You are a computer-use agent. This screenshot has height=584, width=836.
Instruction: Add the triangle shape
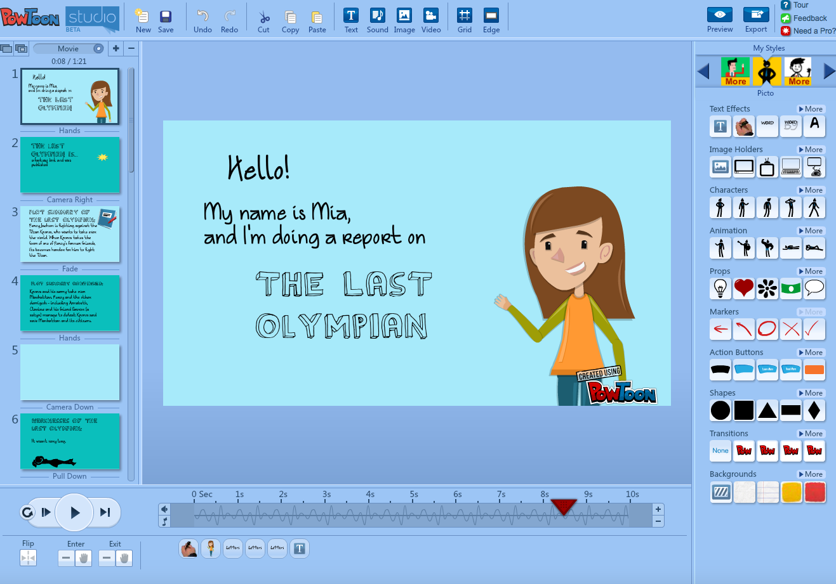(767, 411)
